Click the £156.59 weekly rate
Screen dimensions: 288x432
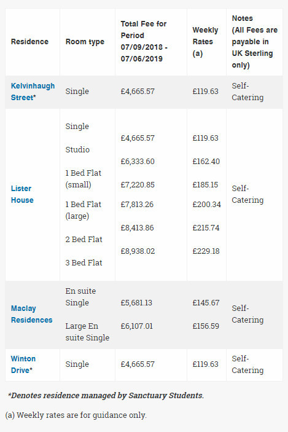pyautogui.click(x=206, y=326)
